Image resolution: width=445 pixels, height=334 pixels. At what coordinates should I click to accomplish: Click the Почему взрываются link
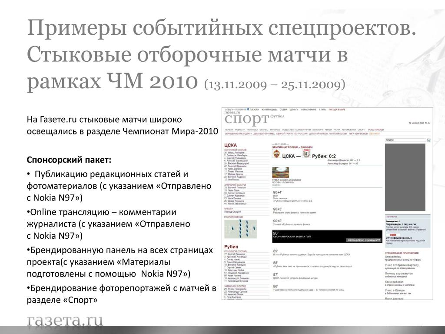(399, 275)
